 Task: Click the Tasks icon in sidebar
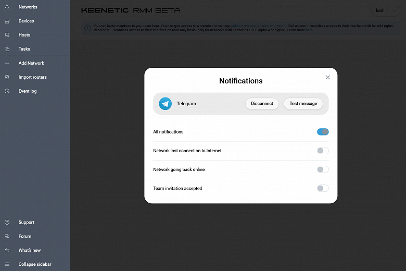point(7,49)
